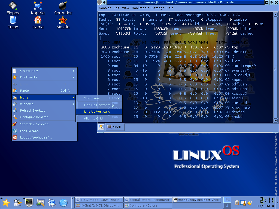Open the View menu in Konsole

125,8
